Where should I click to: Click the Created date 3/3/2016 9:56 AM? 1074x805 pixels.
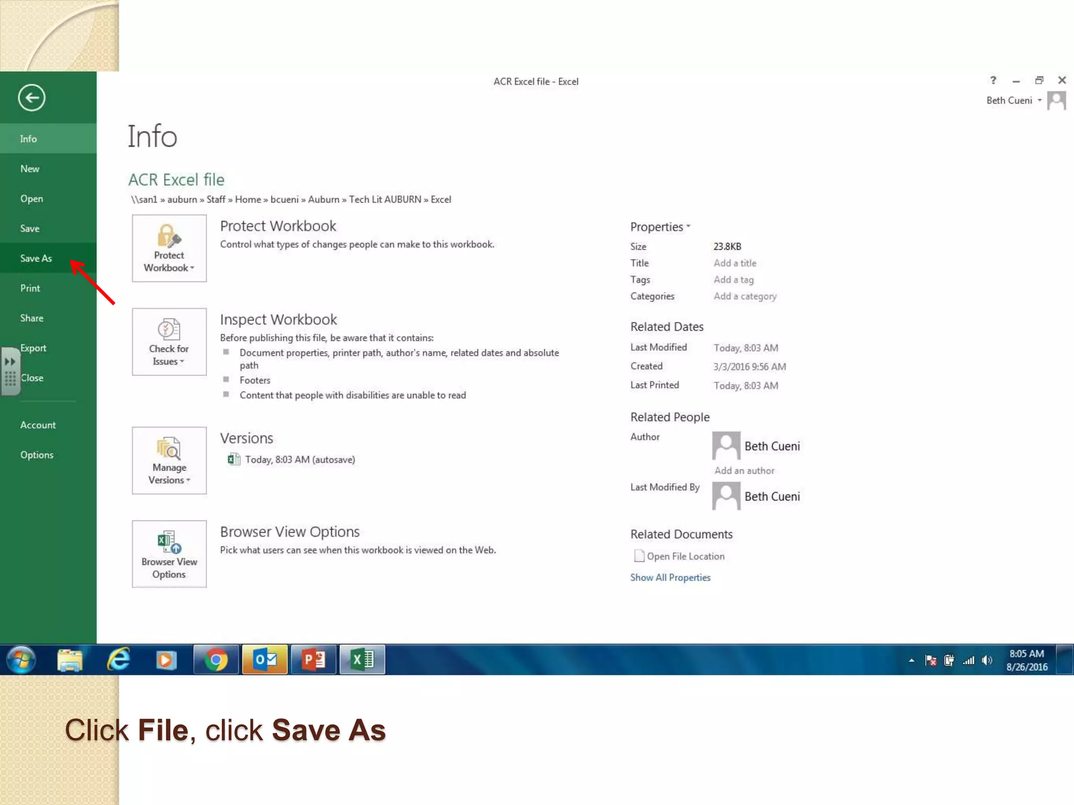coord(749,366)
